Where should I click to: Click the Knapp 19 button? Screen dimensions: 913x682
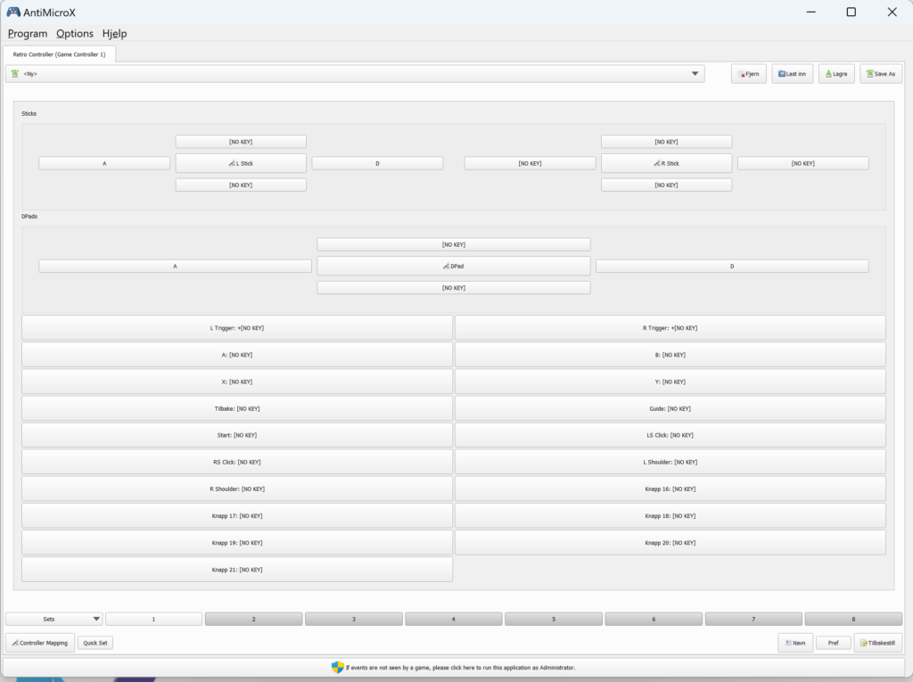pos(237,543)
